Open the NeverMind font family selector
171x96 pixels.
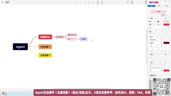pos(156,40)
